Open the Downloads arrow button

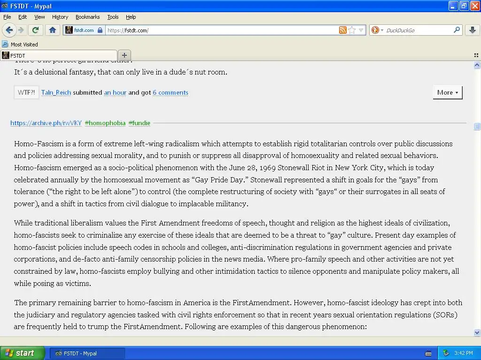pos(473,30)
